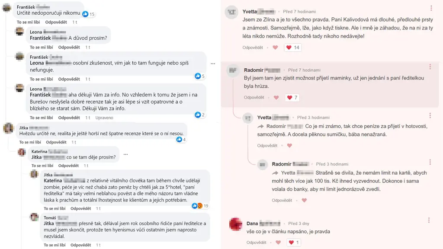Viewport: 443px width, 249px height.
Task: Click "To se mi líbí" under "A důvod prosím?"
Action: click(41, 47)
